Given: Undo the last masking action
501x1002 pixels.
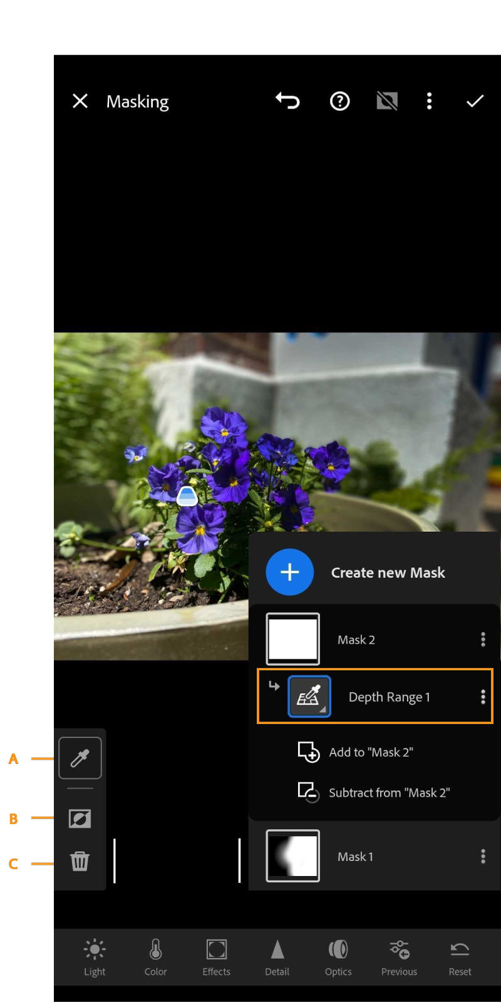Looking at the screenshot, I should (288, 101).
